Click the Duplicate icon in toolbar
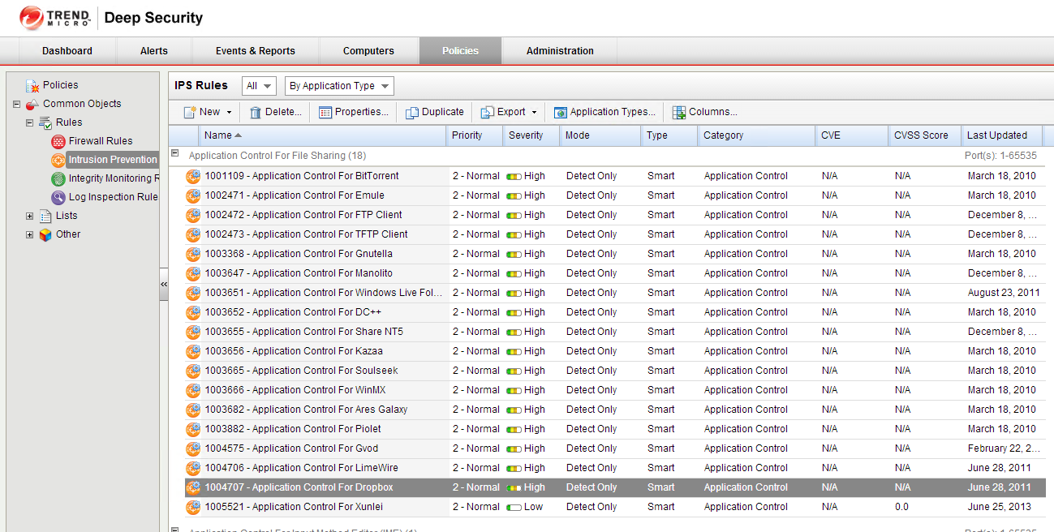Screen dimensions: 1054x532 412,113
